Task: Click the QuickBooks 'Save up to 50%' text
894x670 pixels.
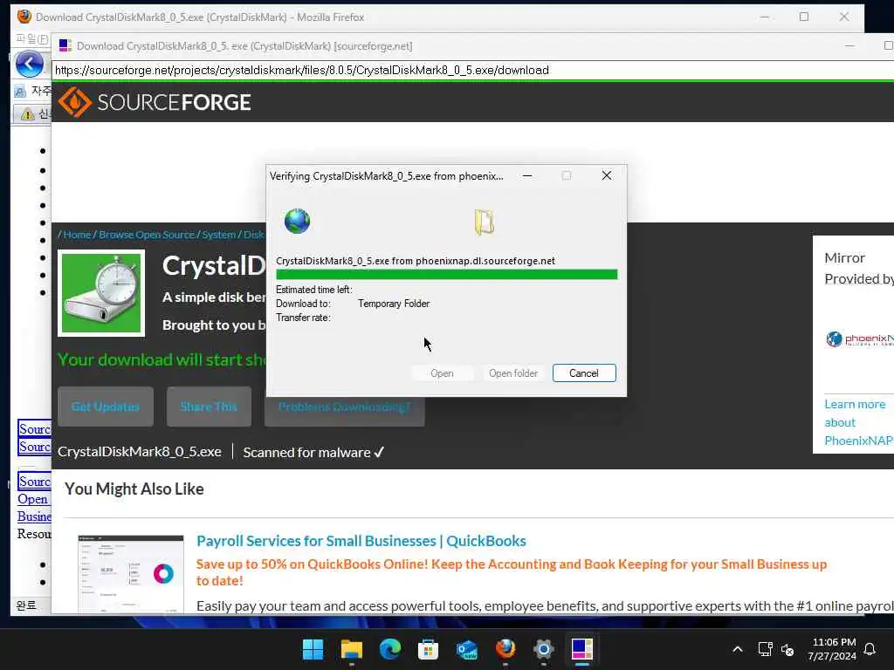Action: (512, 572)
